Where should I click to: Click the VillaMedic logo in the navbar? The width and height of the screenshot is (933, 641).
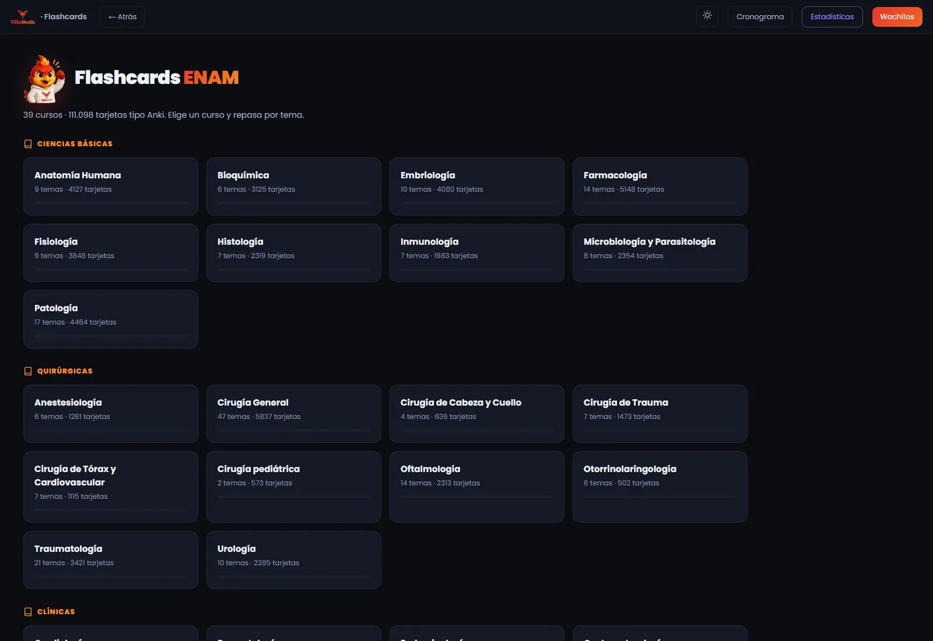(23, 17)
